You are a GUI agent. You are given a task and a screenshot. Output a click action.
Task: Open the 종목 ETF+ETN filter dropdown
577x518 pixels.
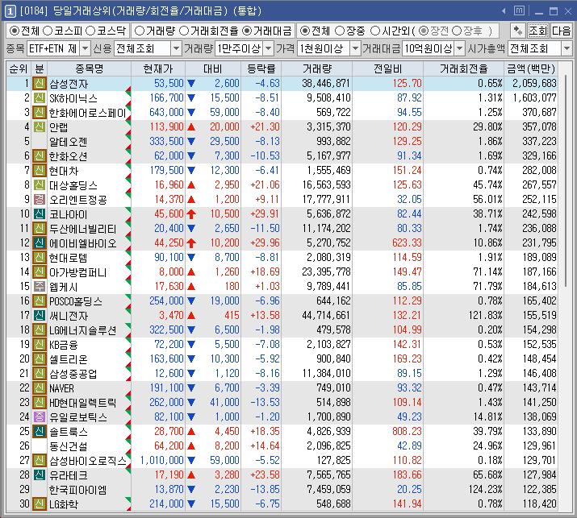pos(85,48)
